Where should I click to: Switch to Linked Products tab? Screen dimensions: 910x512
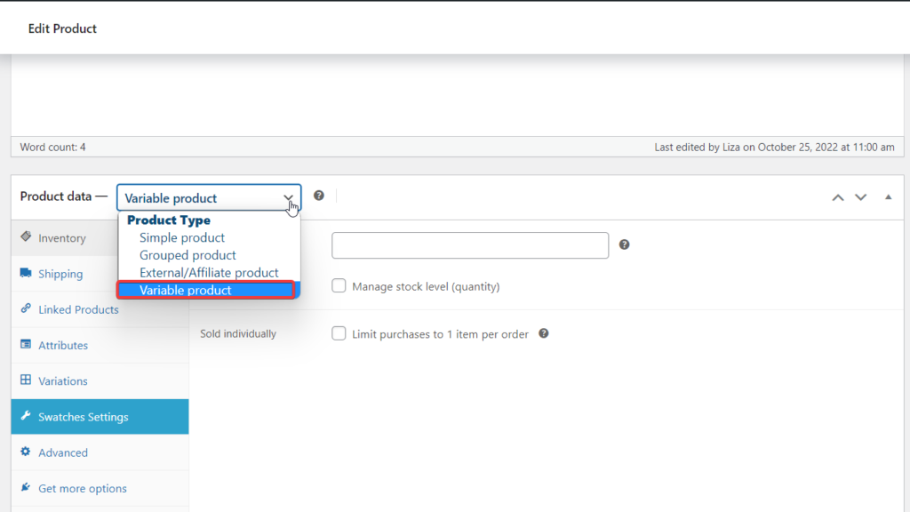[100, 309]
